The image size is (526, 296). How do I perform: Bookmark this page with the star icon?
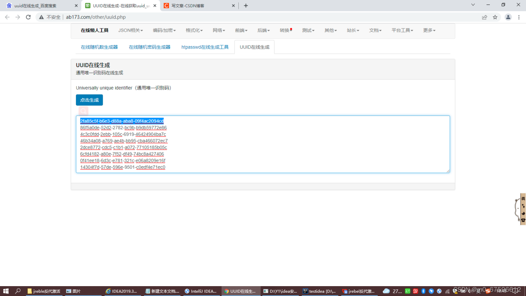[495, 17]
